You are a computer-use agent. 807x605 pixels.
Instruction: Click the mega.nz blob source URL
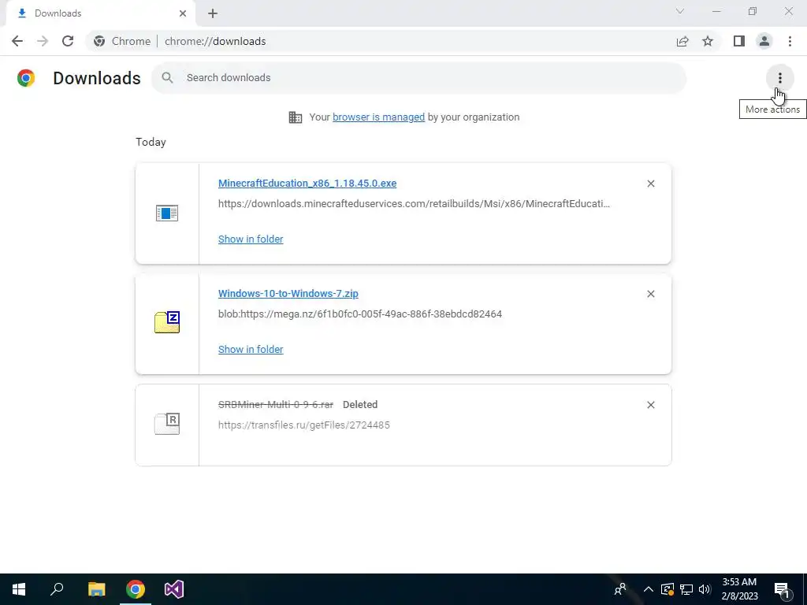tap(359, 314)
